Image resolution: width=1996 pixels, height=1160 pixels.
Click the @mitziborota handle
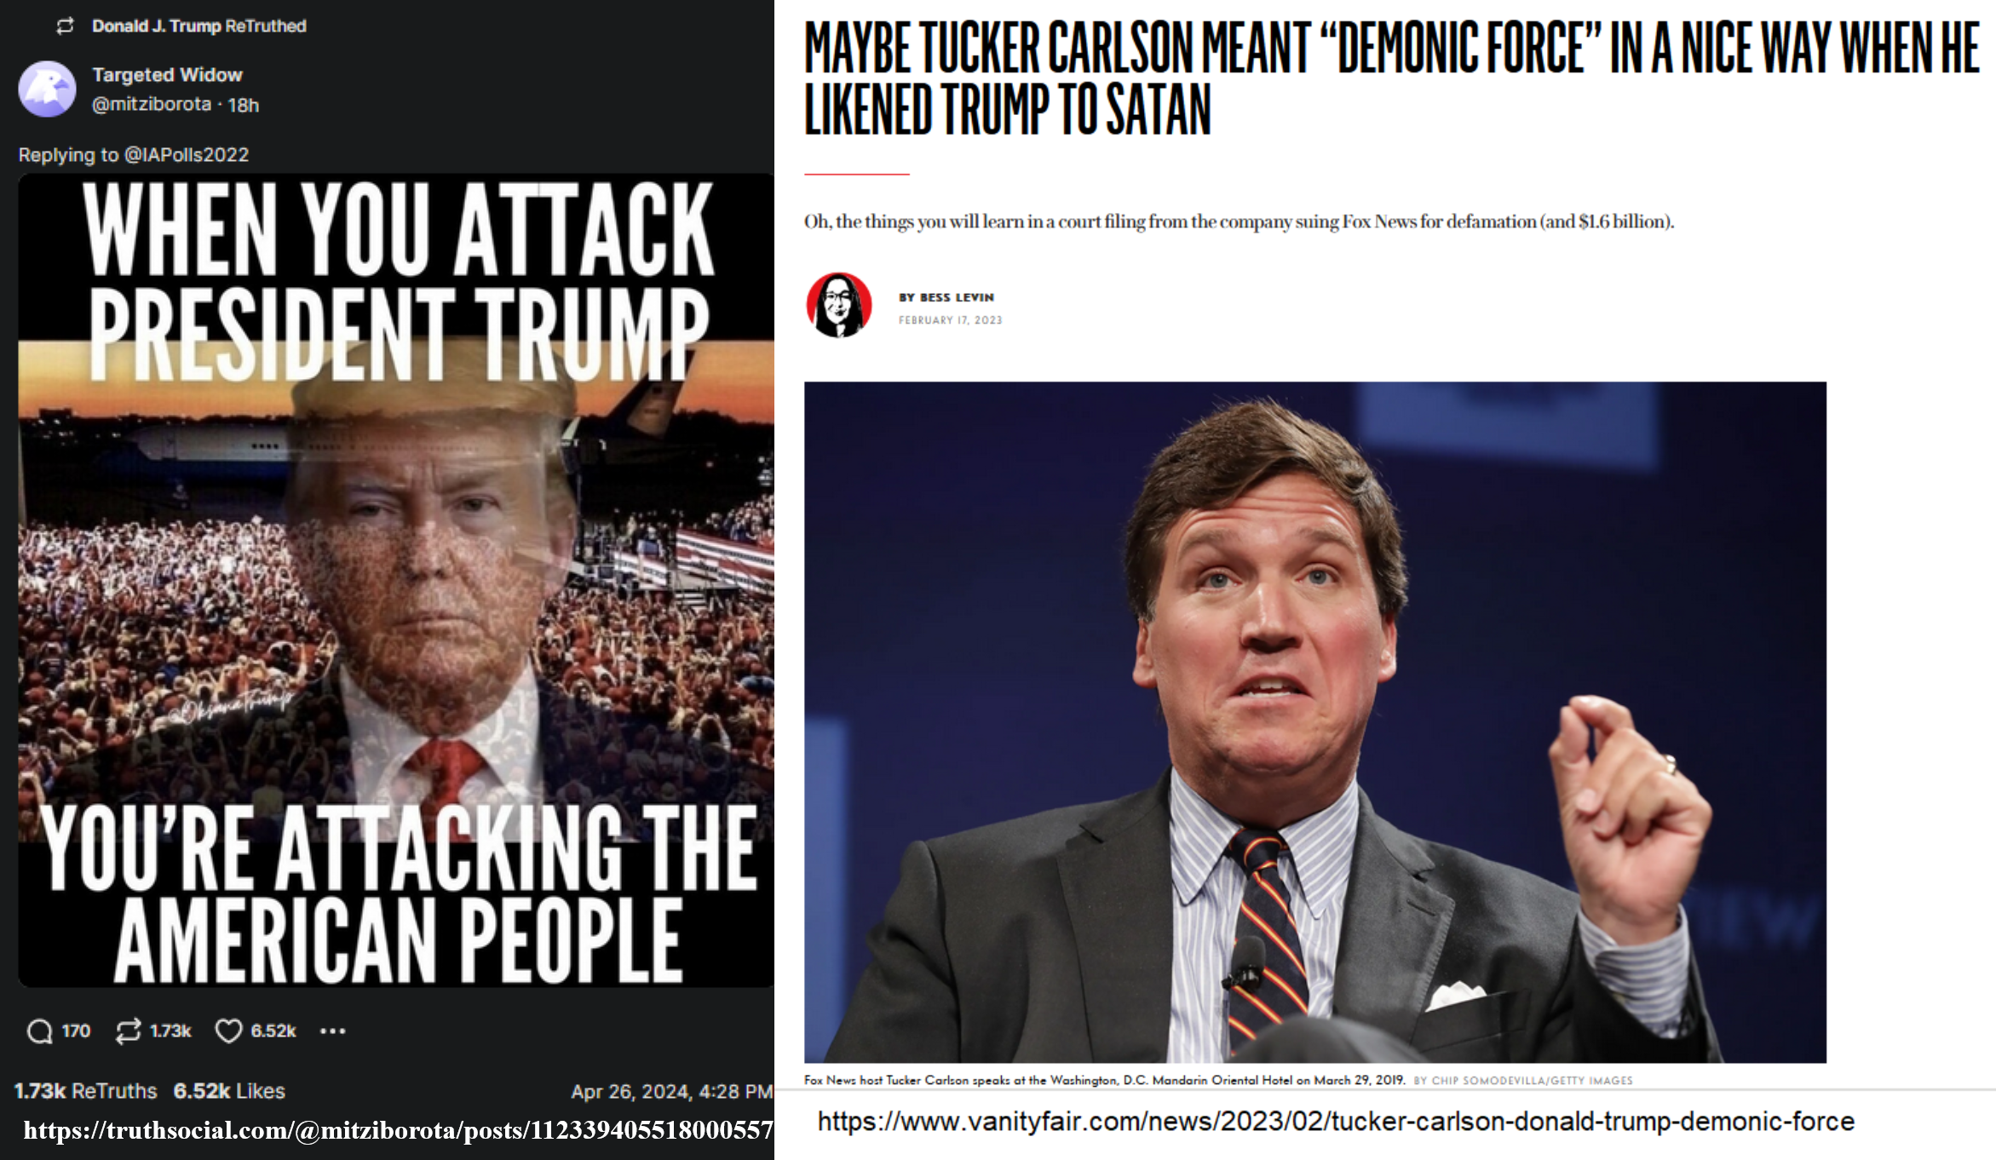[152, 104]
